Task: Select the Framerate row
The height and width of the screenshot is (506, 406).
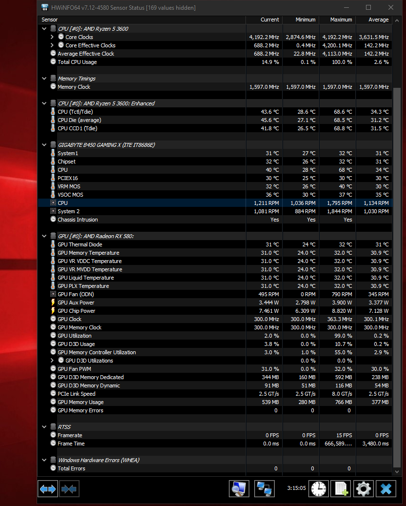Action: click(x=215, y=435)
